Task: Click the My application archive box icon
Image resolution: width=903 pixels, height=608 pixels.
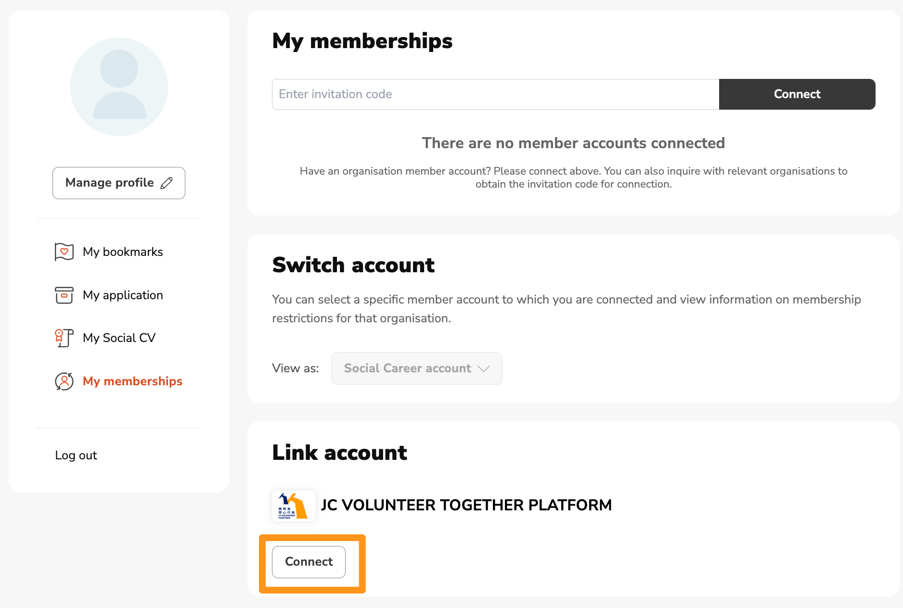Action: pyautogui.click(x=64, y=295)
